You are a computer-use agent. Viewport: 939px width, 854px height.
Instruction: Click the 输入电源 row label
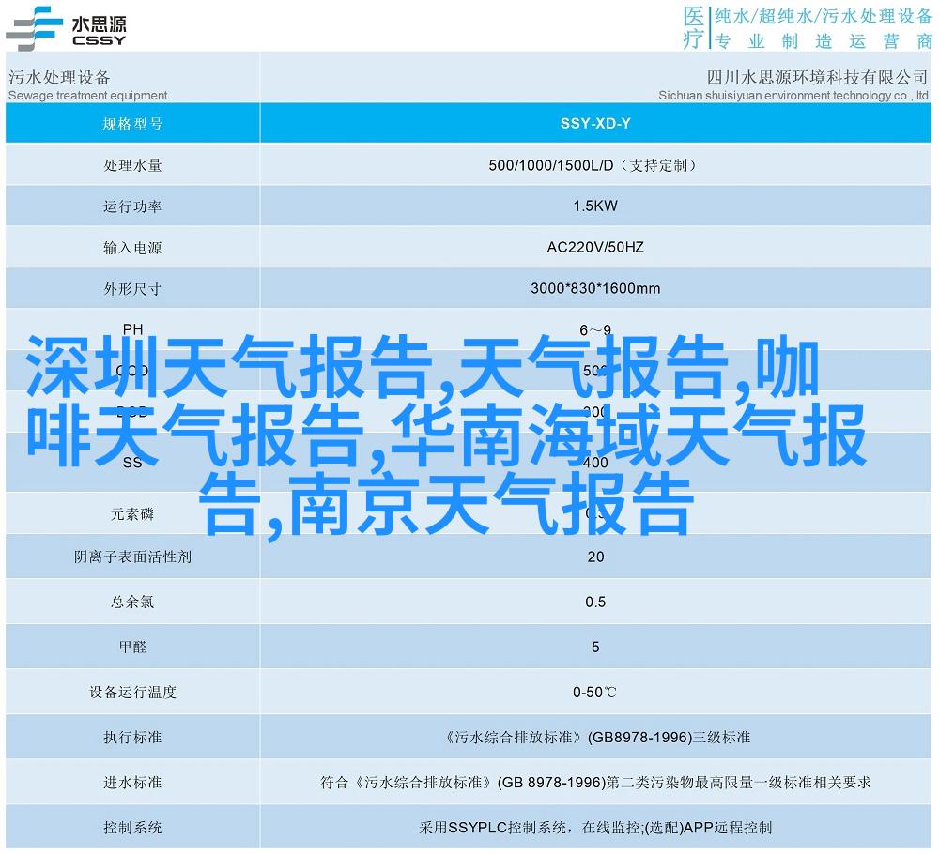pos(132,248)
